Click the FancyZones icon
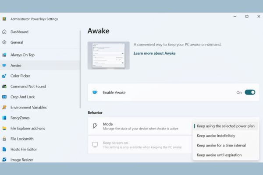 tap(4, 118)
